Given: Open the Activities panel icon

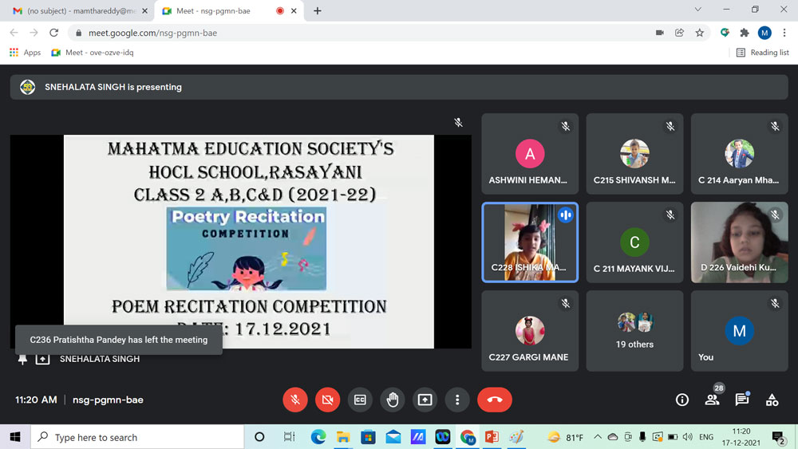Looking at the screenshot, I should click(x=772, y=400).
